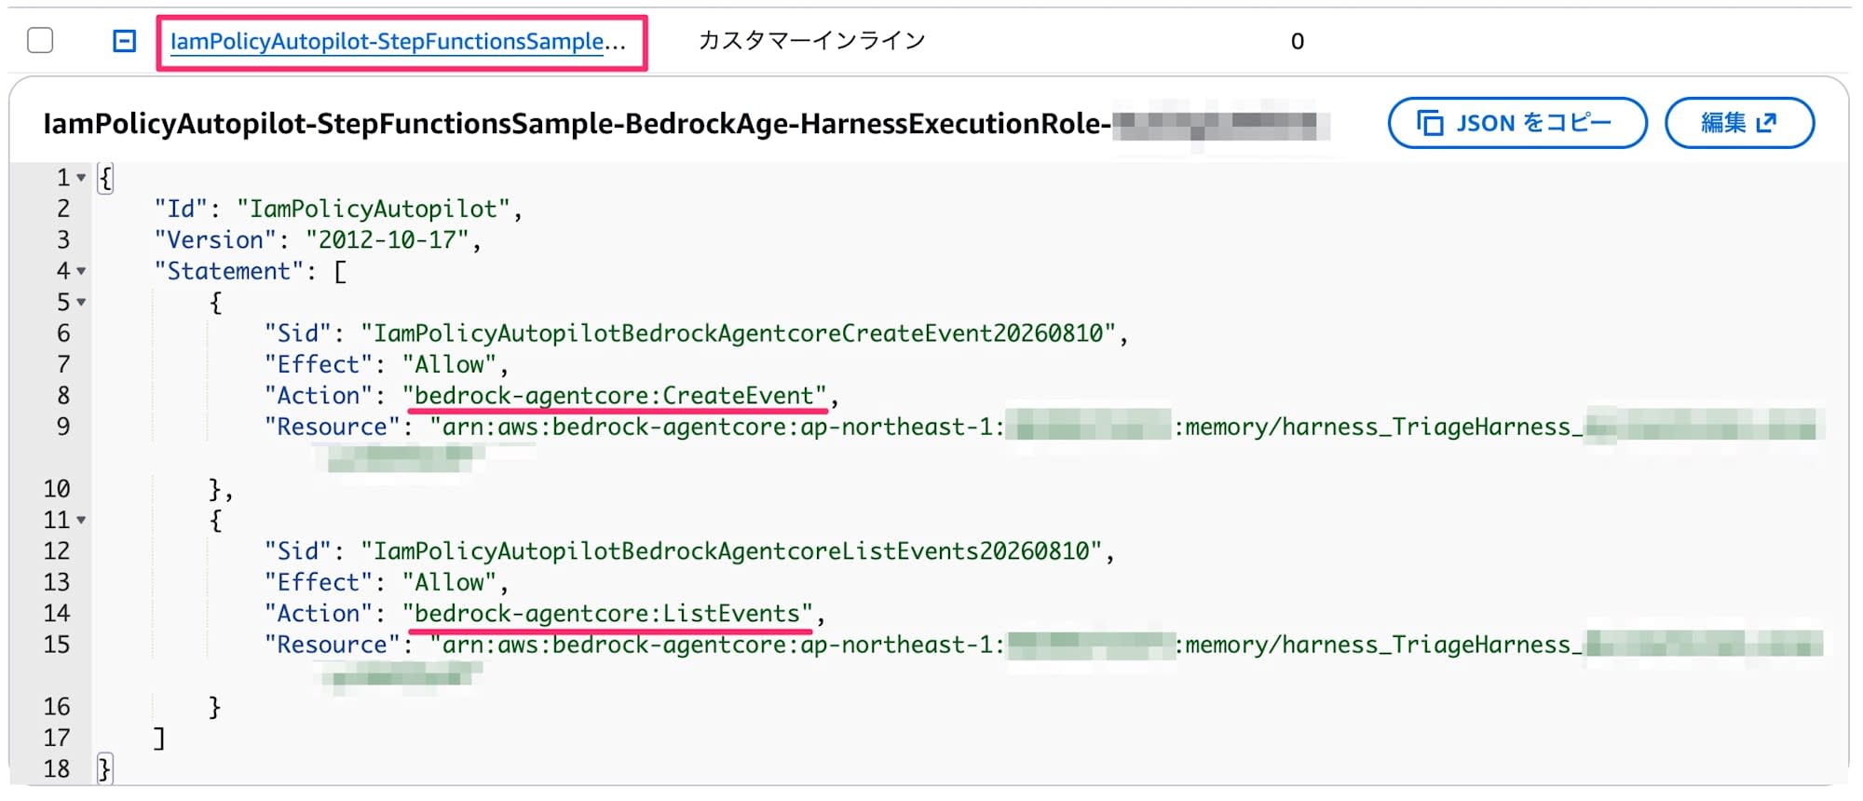Fold the JSON root brace on line 1
This screenshot has height=801, width=1863.
pyautogui.click(x=82, y=177)
